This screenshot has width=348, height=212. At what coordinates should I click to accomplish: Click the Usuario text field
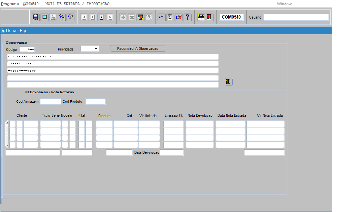(x=296, y=17)
